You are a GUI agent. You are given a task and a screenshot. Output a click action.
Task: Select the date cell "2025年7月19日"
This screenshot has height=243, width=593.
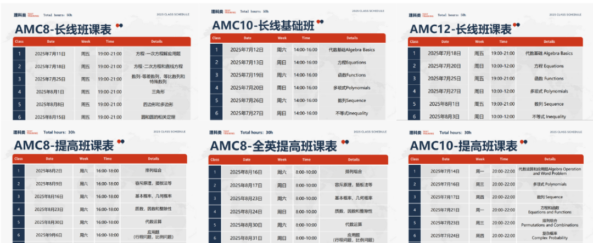(x=247, y=75)
